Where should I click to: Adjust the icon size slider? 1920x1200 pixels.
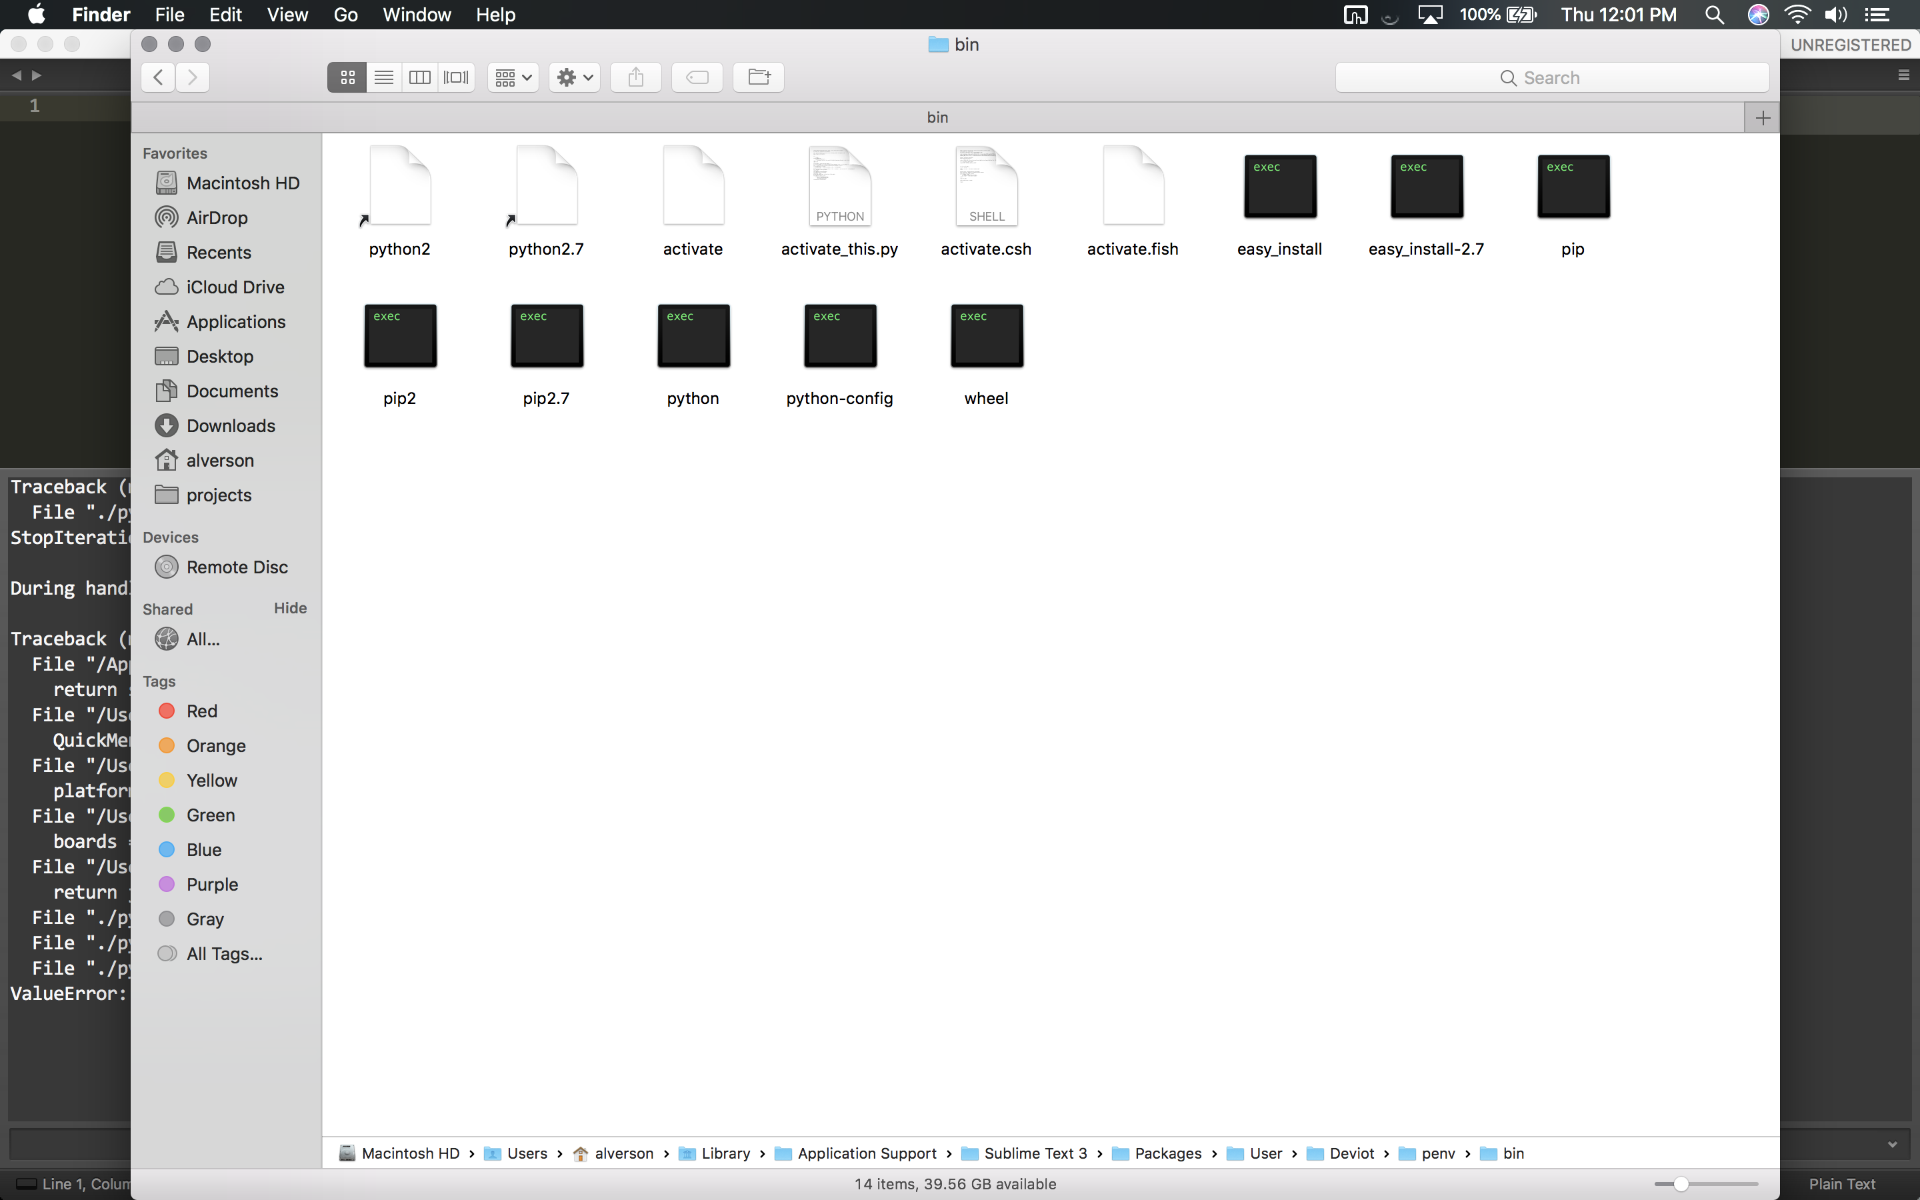pyautogui.click(x=1682, y=1183)
